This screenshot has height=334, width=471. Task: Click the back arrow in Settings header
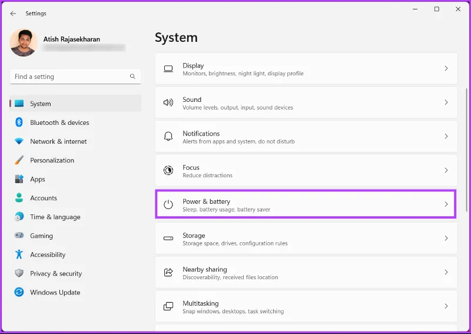point(13,14)
